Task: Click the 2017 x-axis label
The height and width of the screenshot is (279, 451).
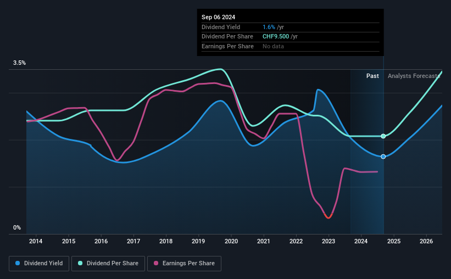Action: click(133, 241)
